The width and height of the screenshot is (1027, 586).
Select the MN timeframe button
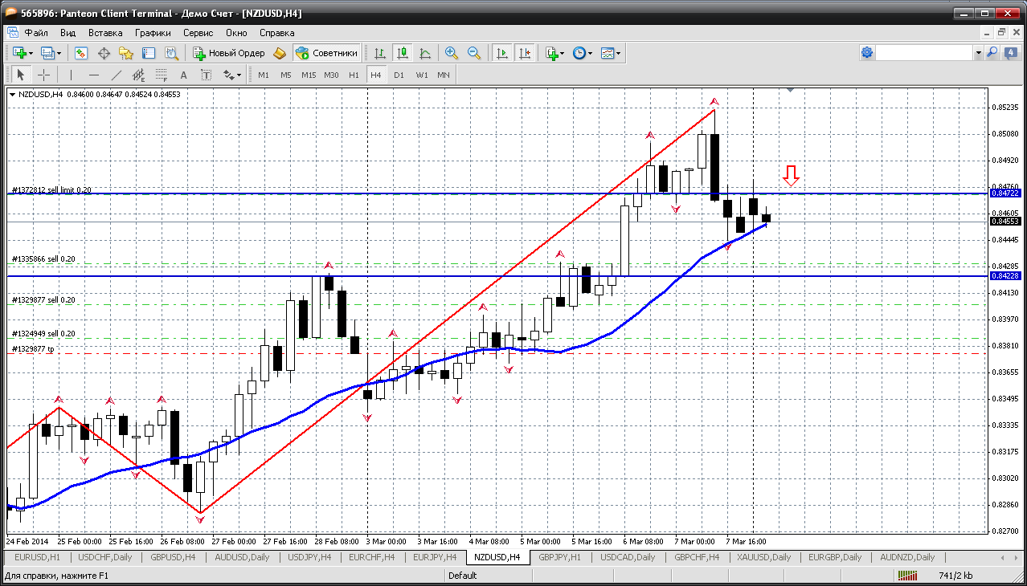click(x=444, y=75)
